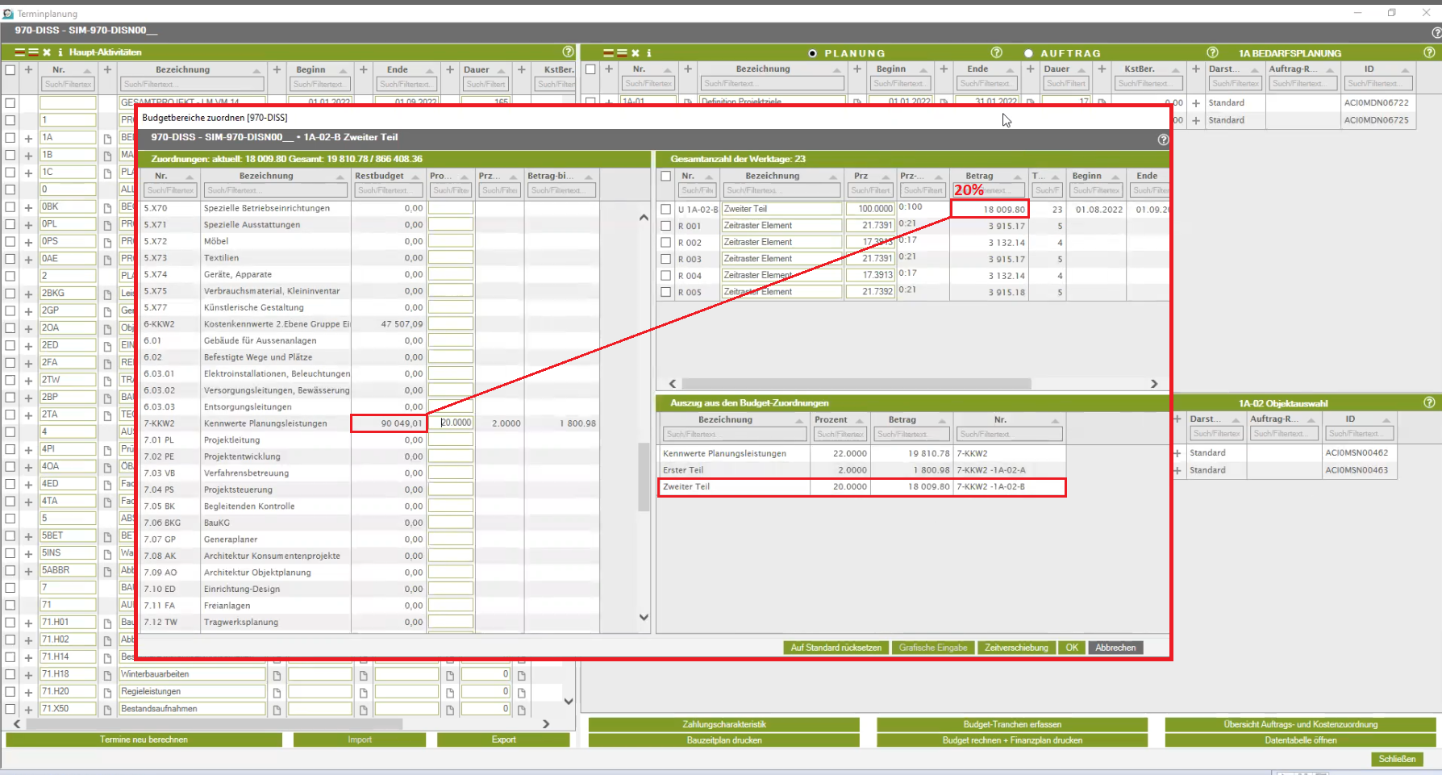Open help for the Haupt-Aktivitäten panel
The height and width of the screenshot is (775, 1442).
pyautogui.click(x=568, y=52)
